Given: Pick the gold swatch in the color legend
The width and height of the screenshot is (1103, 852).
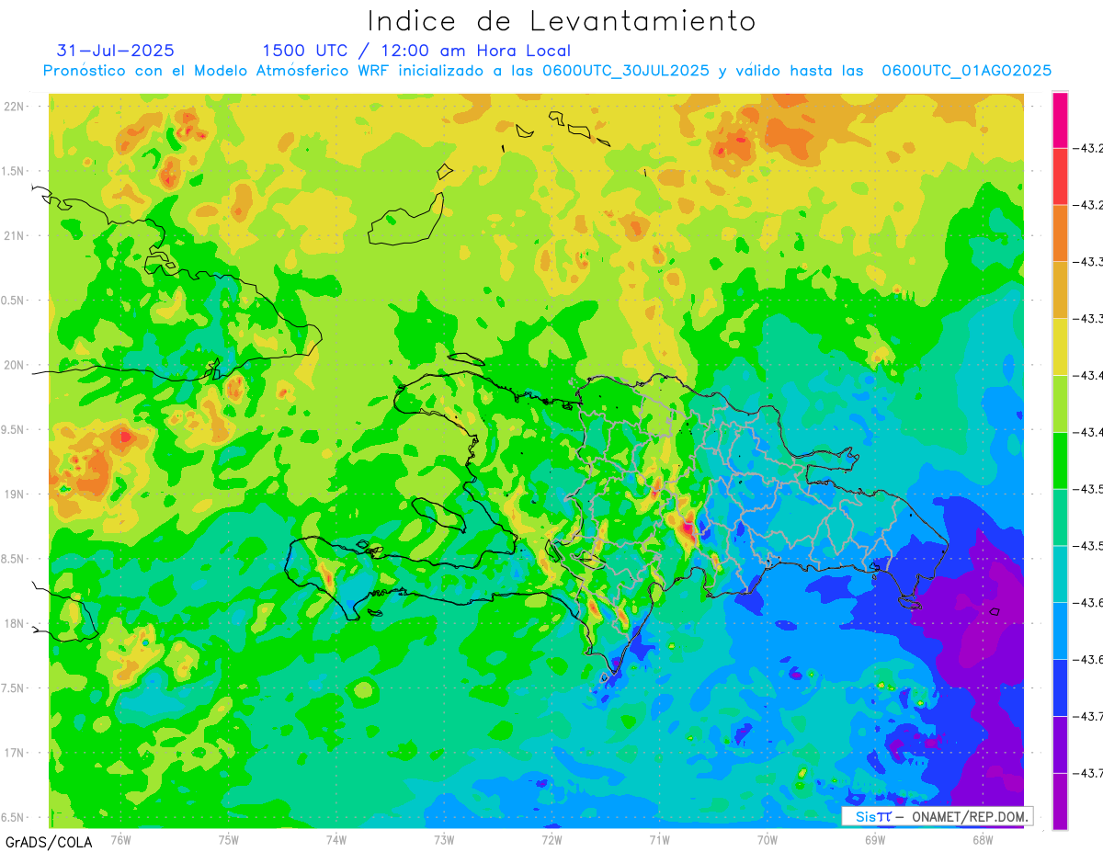Looking at the screenshot, I should (x=1060, y=290).
